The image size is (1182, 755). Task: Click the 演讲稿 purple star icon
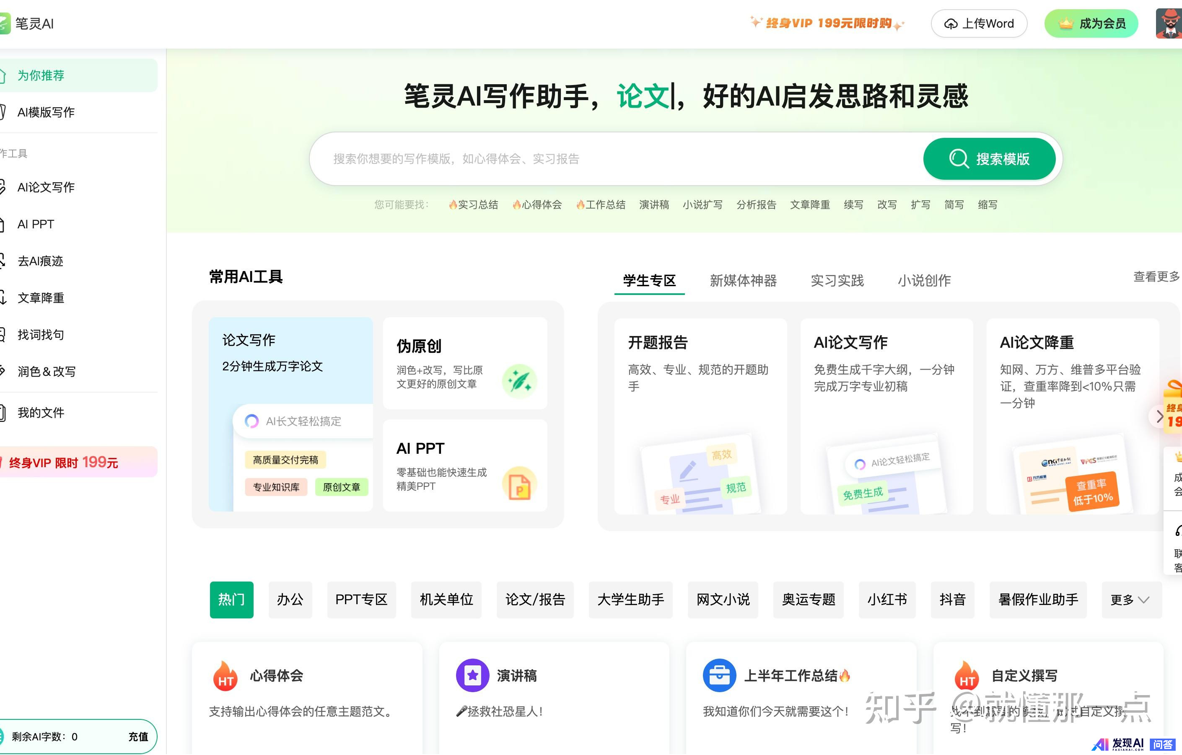pyautogui.click(x=472, y=676)
